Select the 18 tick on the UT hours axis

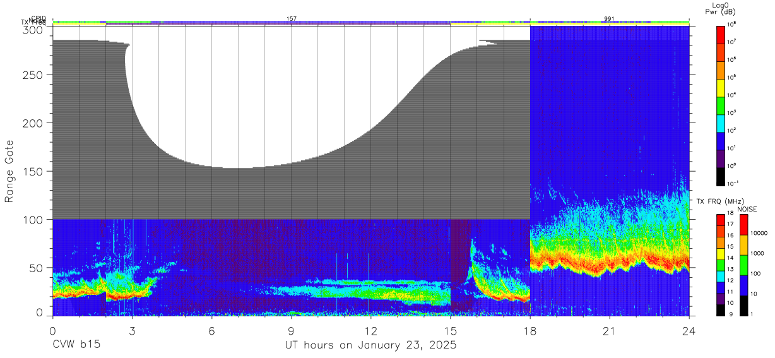click(x=530, y=331)
